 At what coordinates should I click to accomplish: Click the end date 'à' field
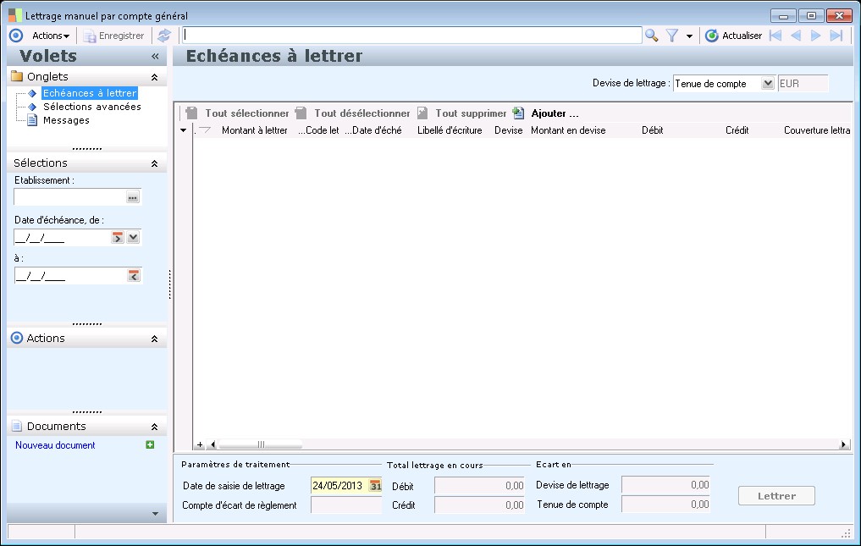click(70, 276)
